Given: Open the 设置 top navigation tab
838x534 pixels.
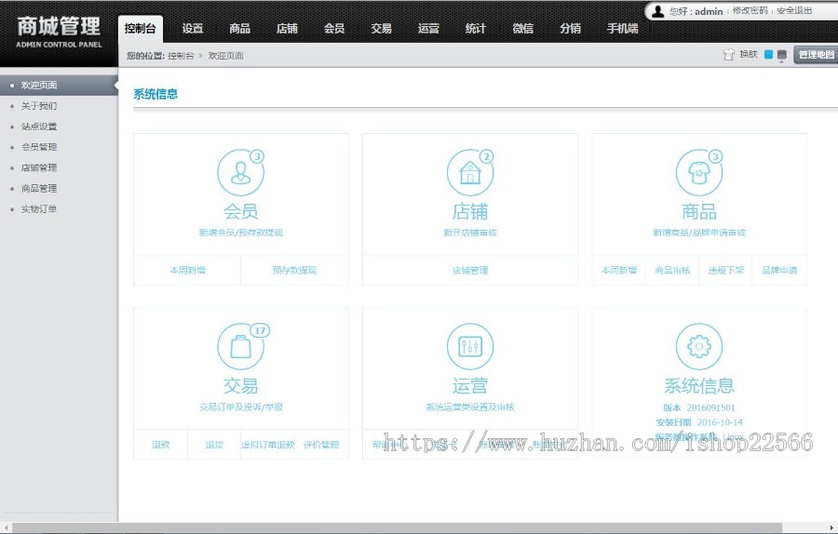Looking at the screenshot, I should click(193, 29).
